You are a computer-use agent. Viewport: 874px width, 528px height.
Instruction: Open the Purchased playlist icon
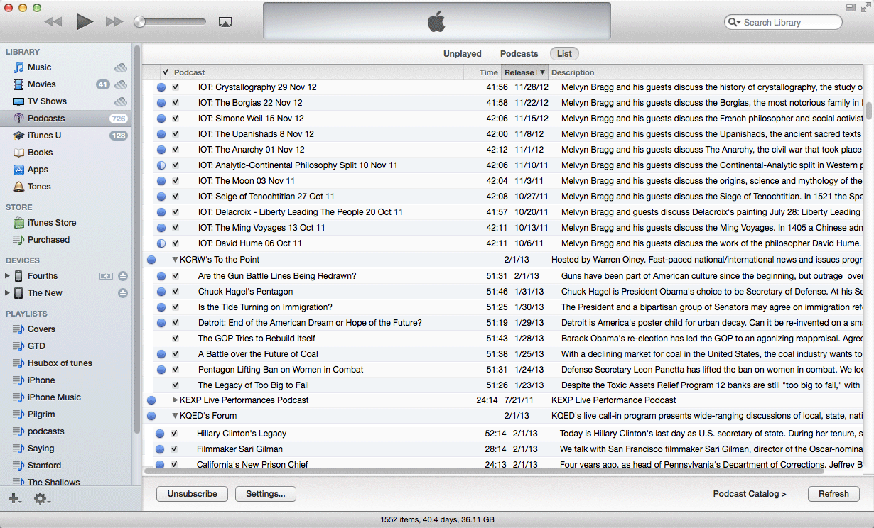pyautogui.click(x=19, y=240)
